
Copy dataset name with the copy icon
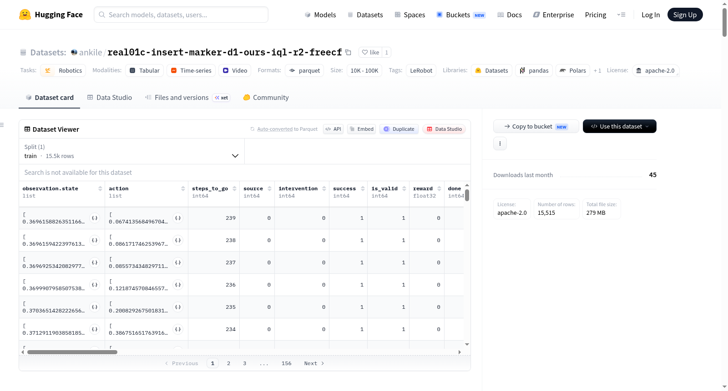[348, 52]
